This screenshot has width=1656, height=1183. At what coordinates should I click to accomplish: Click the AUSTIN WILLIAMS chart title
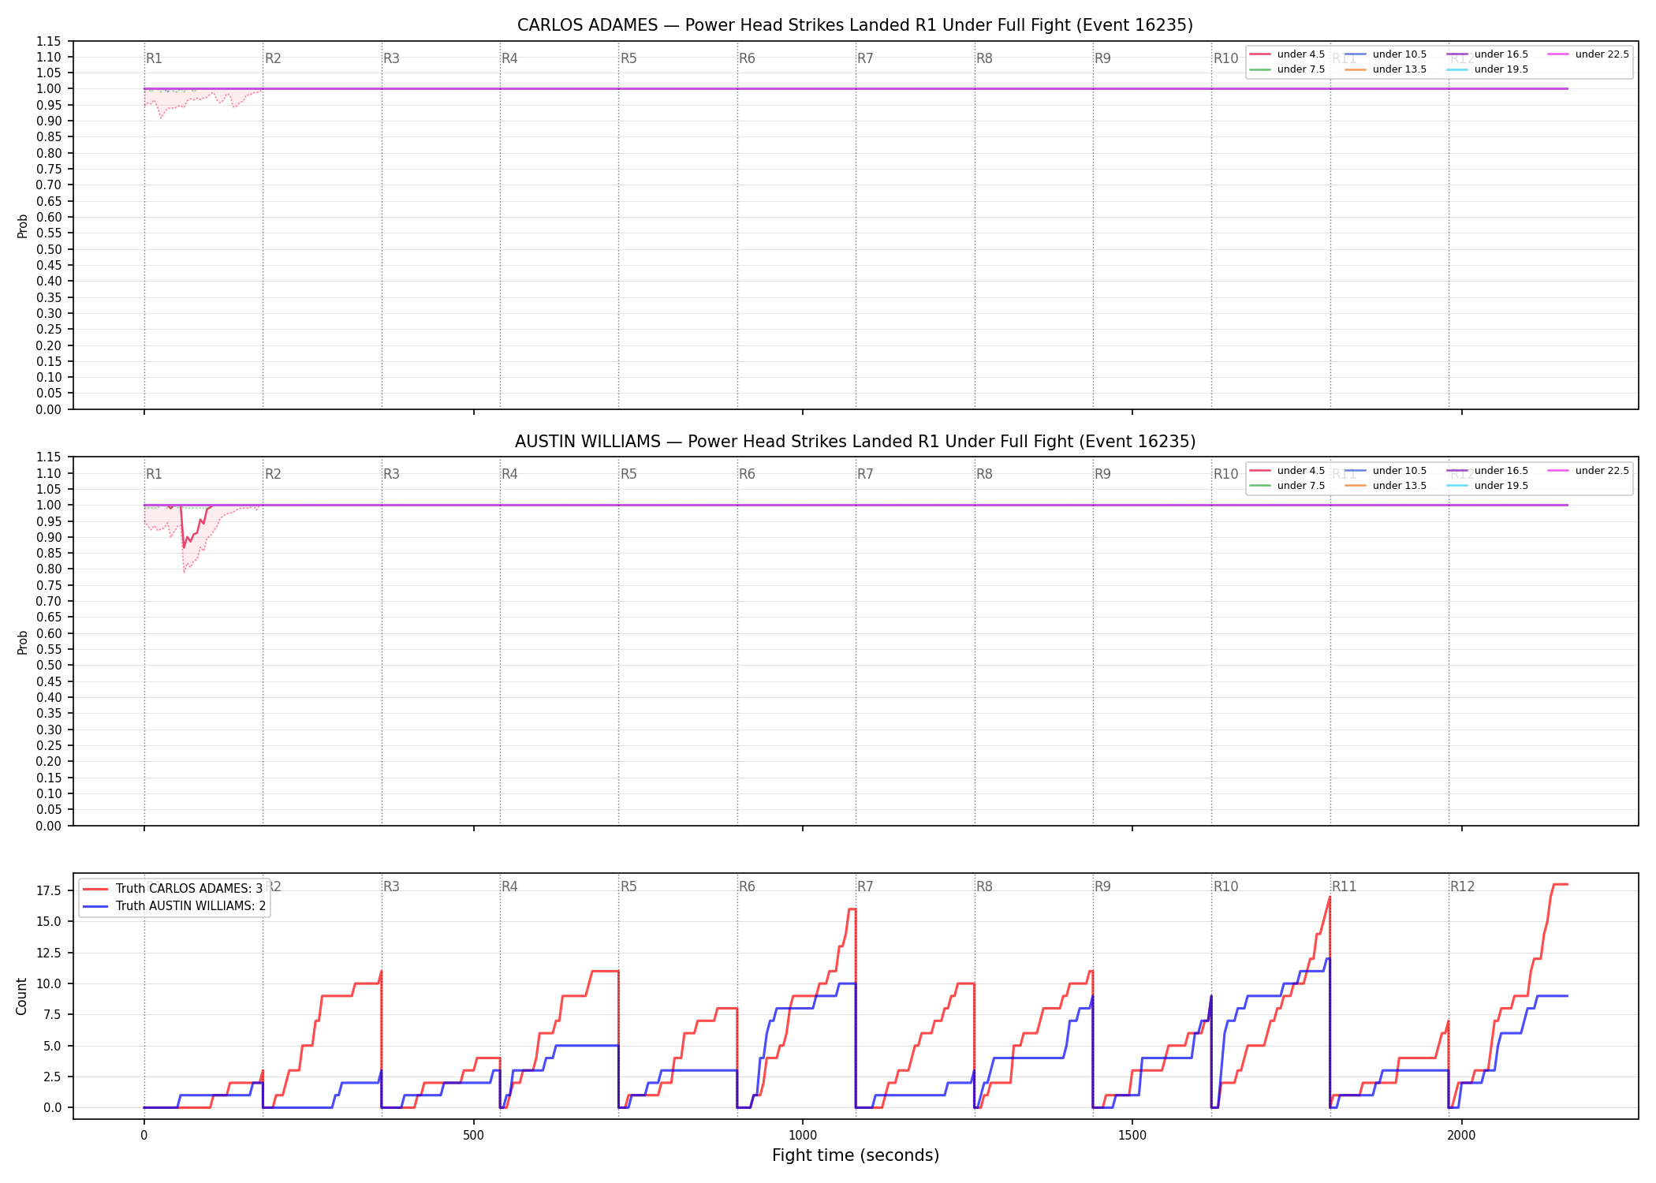(x=855, y=442)
